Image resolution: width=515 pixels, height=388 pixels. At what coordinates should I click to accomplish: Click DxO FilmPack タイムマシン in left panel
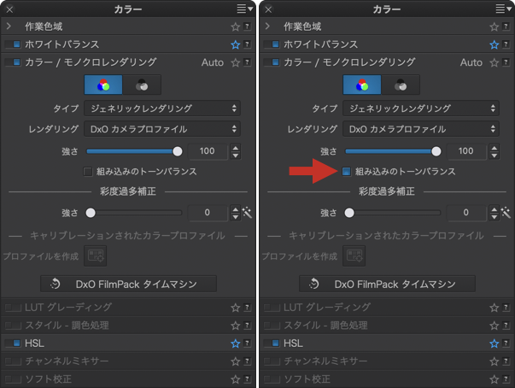tap(128, 284)
